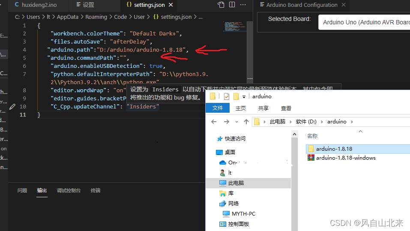Select the Code breadcrumb segment

click(120, 17)
